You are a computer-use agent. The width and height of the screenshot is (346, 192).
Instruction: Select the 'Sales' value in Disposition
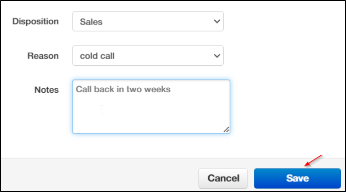click(x=91, y=22)
